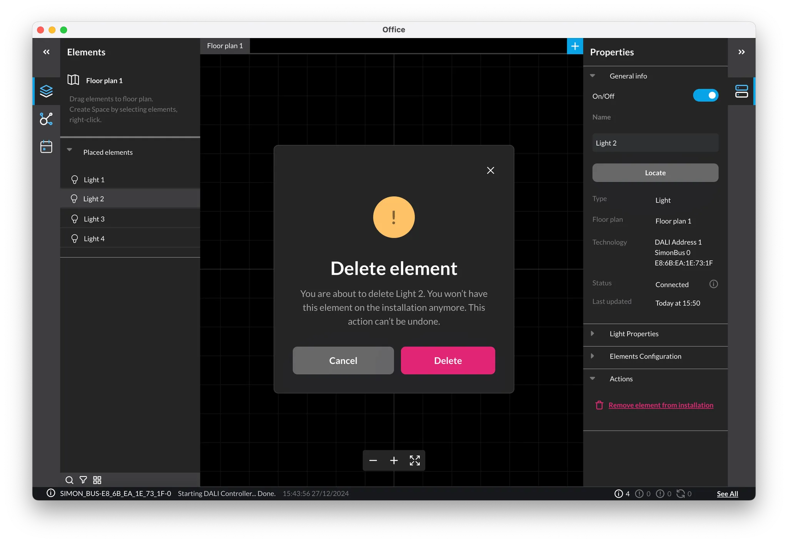
Task: Click the Name field containing Light 2
Action: click(655, 143)
